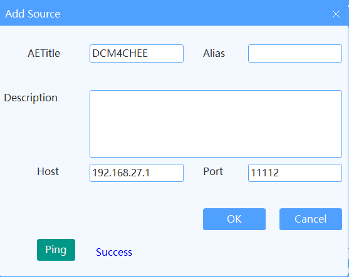Image resolution: width=349 pixels, height=277 pixels.
Task: Click the Host label text
Action: pyautogui.click(x=48, y=171)
